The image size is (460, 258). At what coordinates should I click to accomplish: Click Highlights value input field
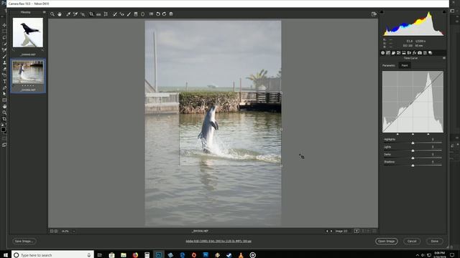(433, 140)
